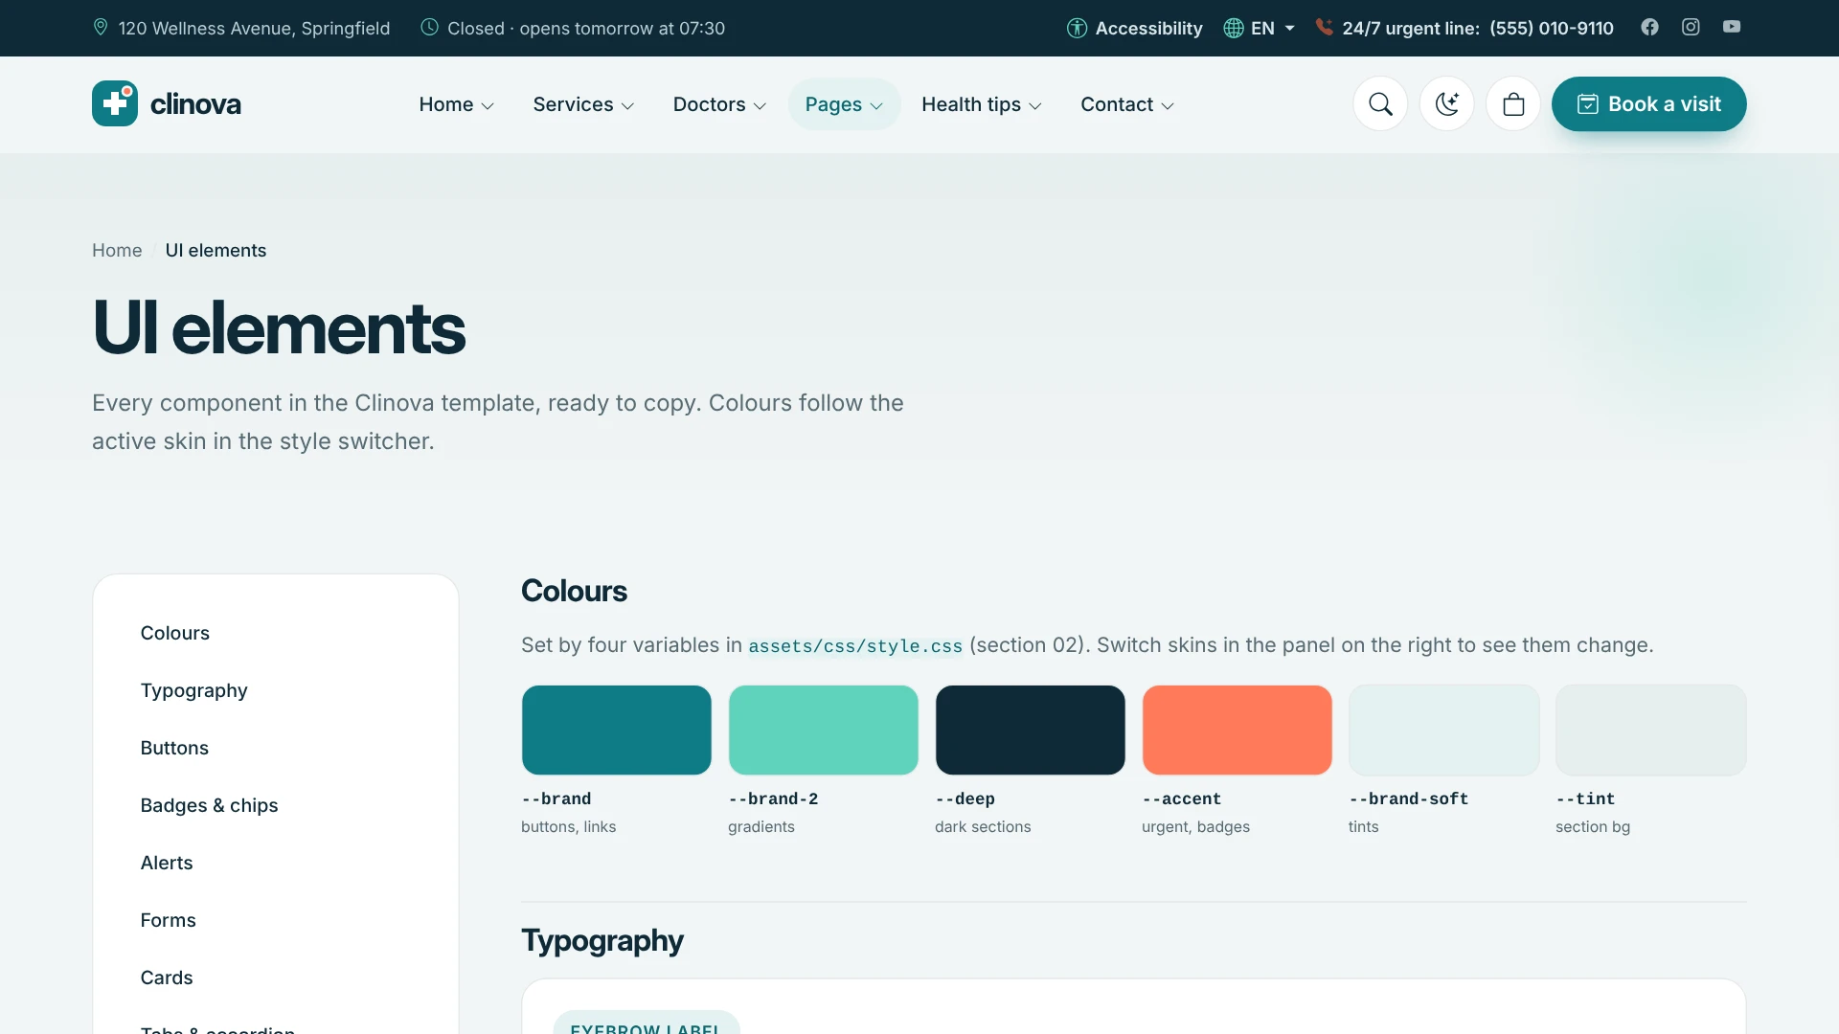Expand the Services menu

pyautogui.click(x=583, y=104)
